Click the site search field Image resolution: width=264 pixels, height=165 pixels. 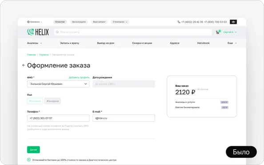[x=133, y=32]
